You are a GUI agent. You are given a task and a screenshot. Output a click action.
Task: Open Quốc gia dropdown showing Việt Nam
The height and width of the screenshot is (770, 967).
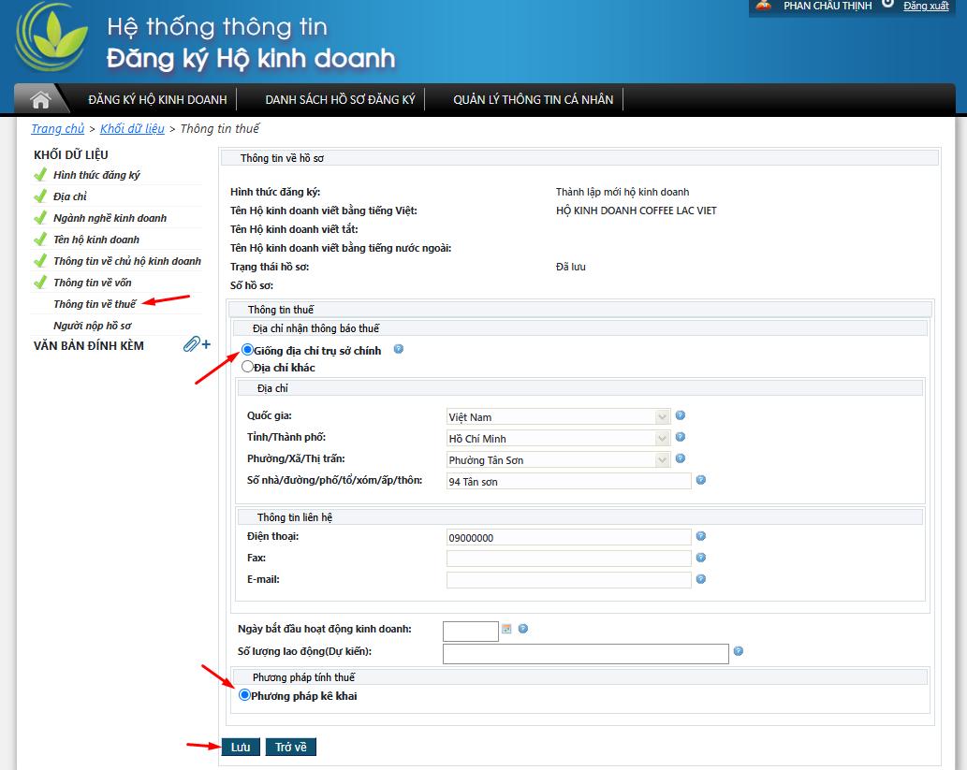[x=558, y=417]
